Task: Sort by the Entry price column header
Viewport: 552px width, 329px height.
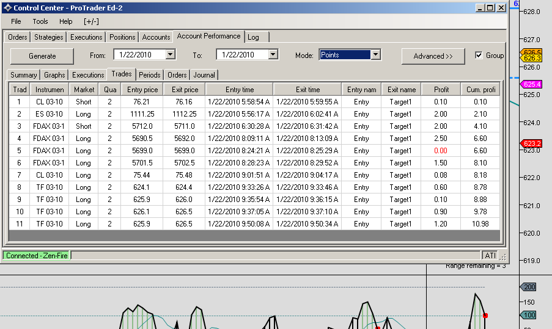Action: coord(142,90)
